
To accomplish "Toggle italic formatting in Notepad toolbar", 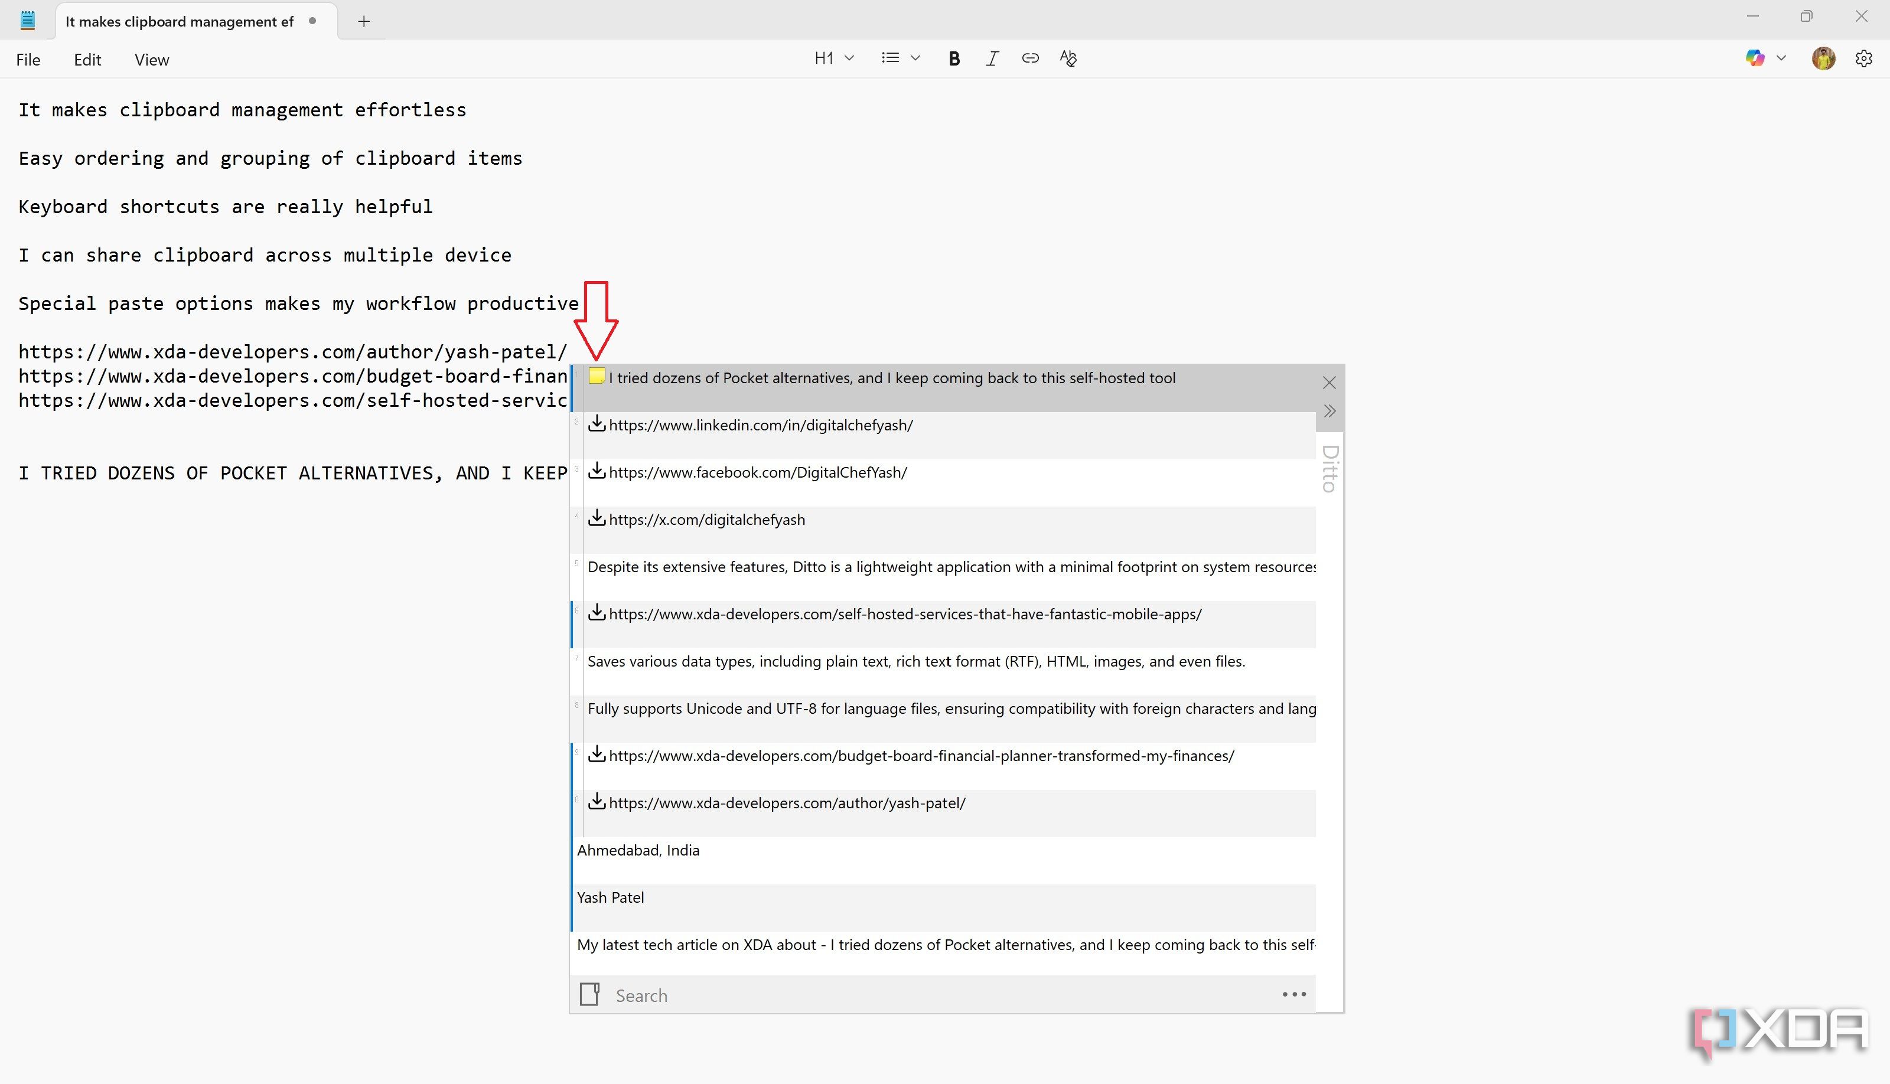I will click(x=992, y=59).
